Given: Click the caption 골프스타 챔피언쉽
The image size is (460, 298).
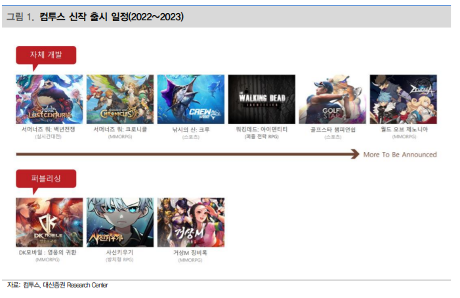Looking at the screenshot, I should point(333,130).
